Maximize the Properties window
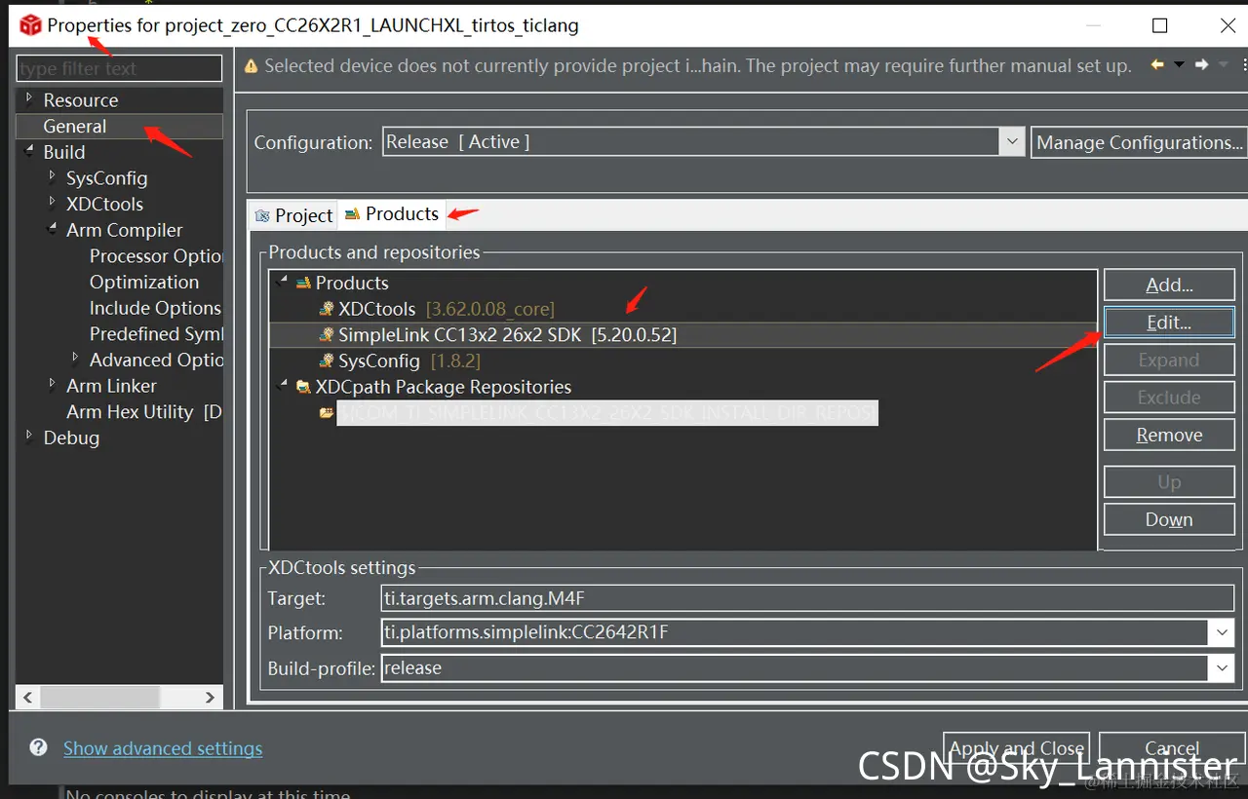Image resolution: width=1248 pixels, height=799 pixels. 1159,25
